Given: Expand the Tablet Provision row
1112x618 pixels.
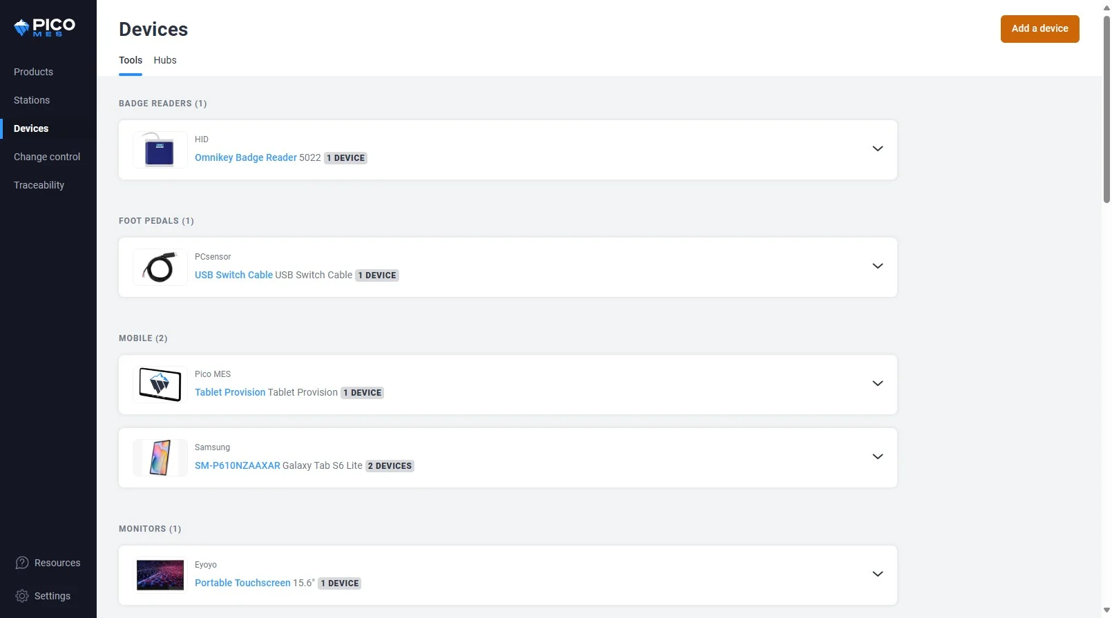Looking at the screenshot, I should pyautogui.click(x=878, y=383).
